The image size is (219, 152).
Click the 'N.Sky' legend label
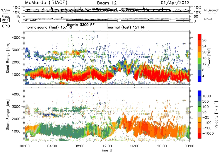point(5,10)
